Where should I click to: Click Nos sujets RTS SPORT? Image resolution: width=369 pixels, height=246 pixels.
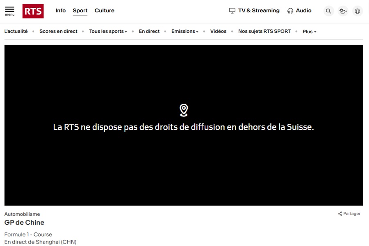coord(264,31)
